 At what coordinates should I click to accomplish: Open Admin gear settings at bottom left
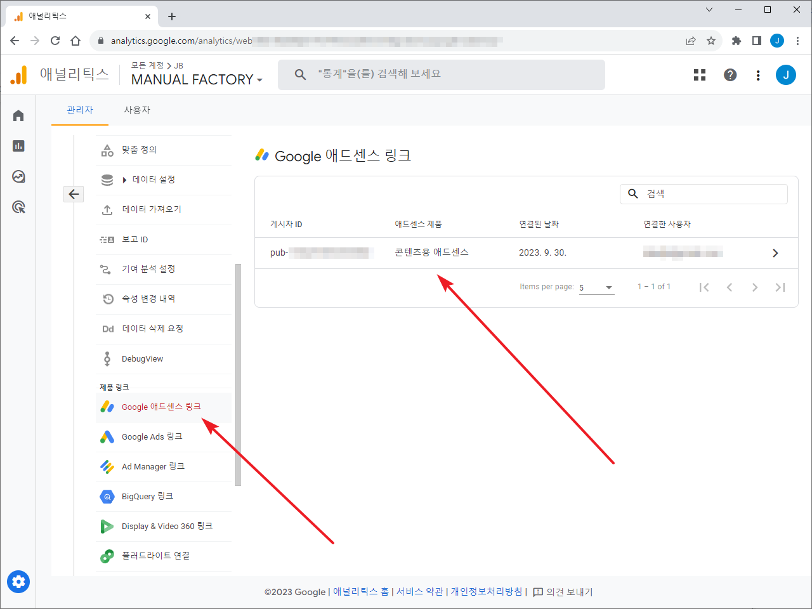pos(18,582)
